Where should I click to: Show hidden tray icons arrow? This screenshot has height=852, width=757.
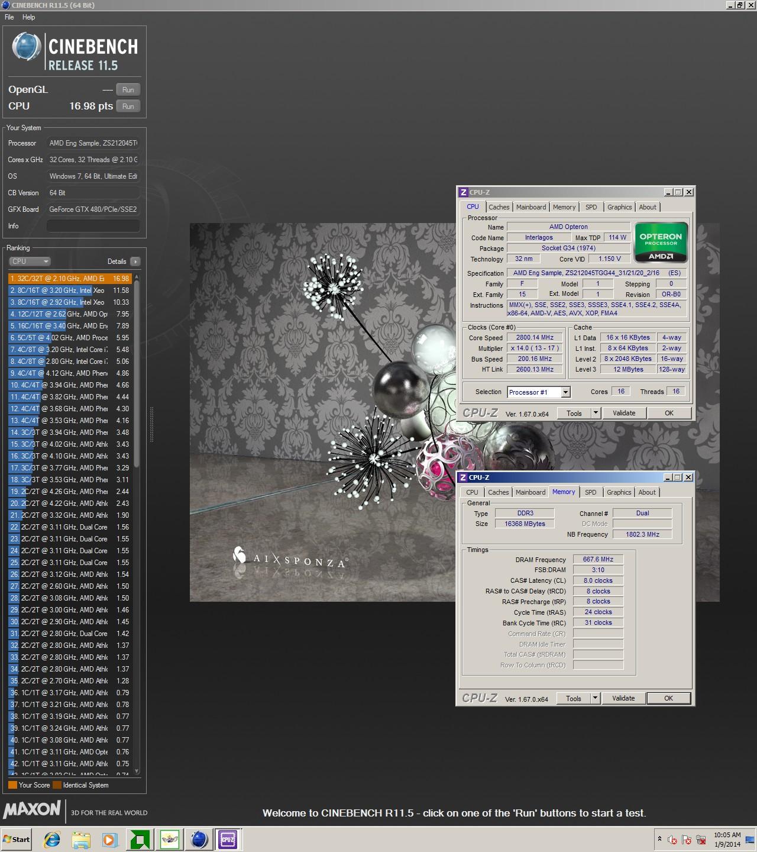pyautogui.click(x=659, y=839)
